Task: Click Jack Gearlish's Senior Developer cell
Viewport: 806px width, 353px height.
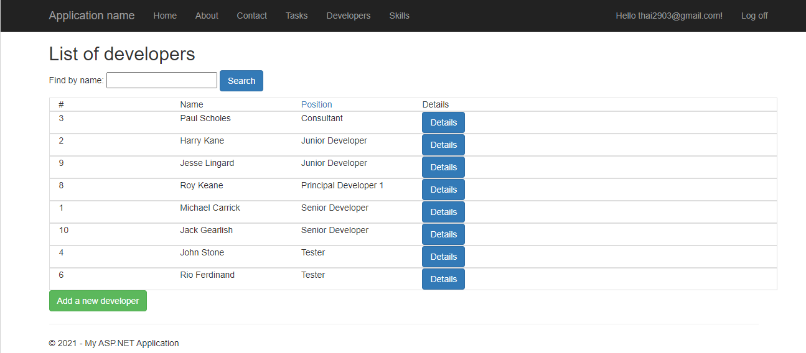Action: tap(335, 230)
